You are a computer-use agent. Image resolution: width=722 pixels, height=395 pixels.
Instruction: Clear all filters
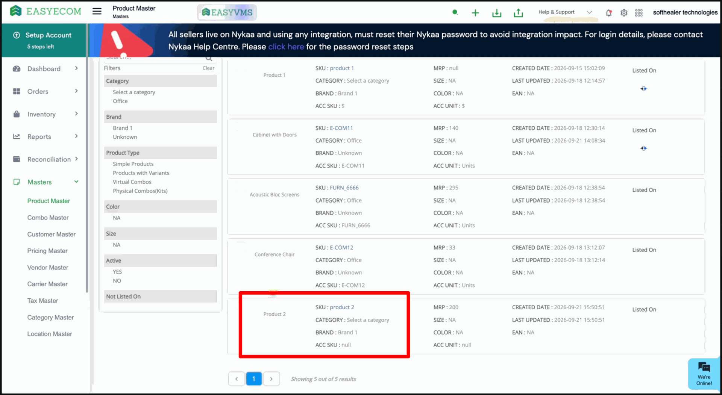[208, 68]
